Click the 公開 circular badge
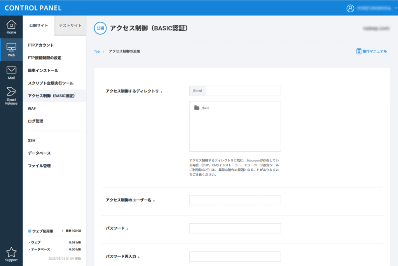The height and width of the screenshot is (266, 398). [x=100, y=28]
